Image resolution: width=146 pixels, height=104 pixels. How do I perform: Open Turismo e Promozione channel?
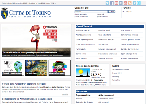point(130,59)
